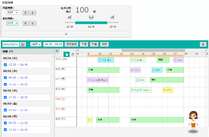
Task: Click the 15:30～16:40 candidate time link
Action: coord(18,65)
